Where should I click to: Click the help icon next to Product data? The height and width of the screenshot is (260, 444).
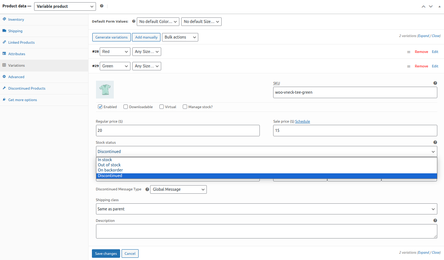click(102, 6)
